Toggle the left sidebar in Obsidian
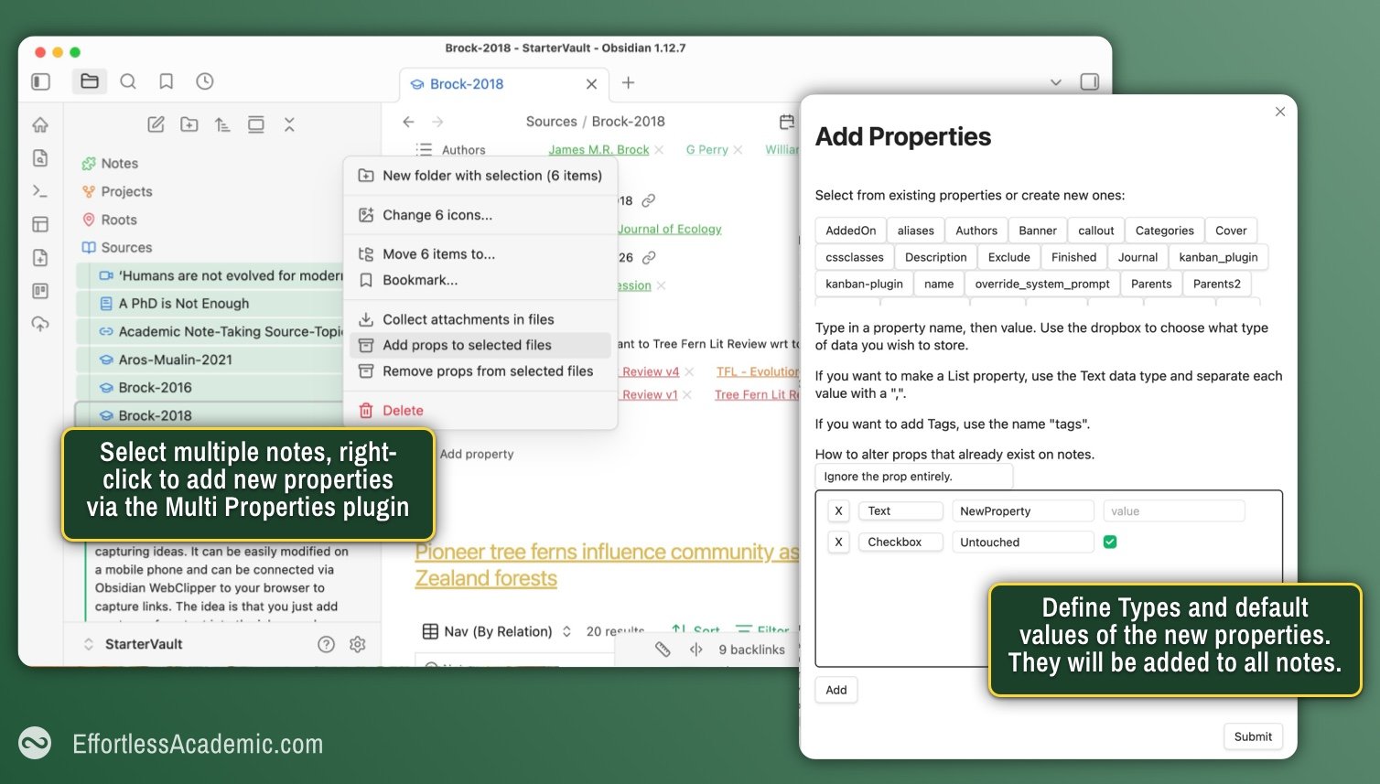The height and width of the screenshot is (784, 1380). 40,81
